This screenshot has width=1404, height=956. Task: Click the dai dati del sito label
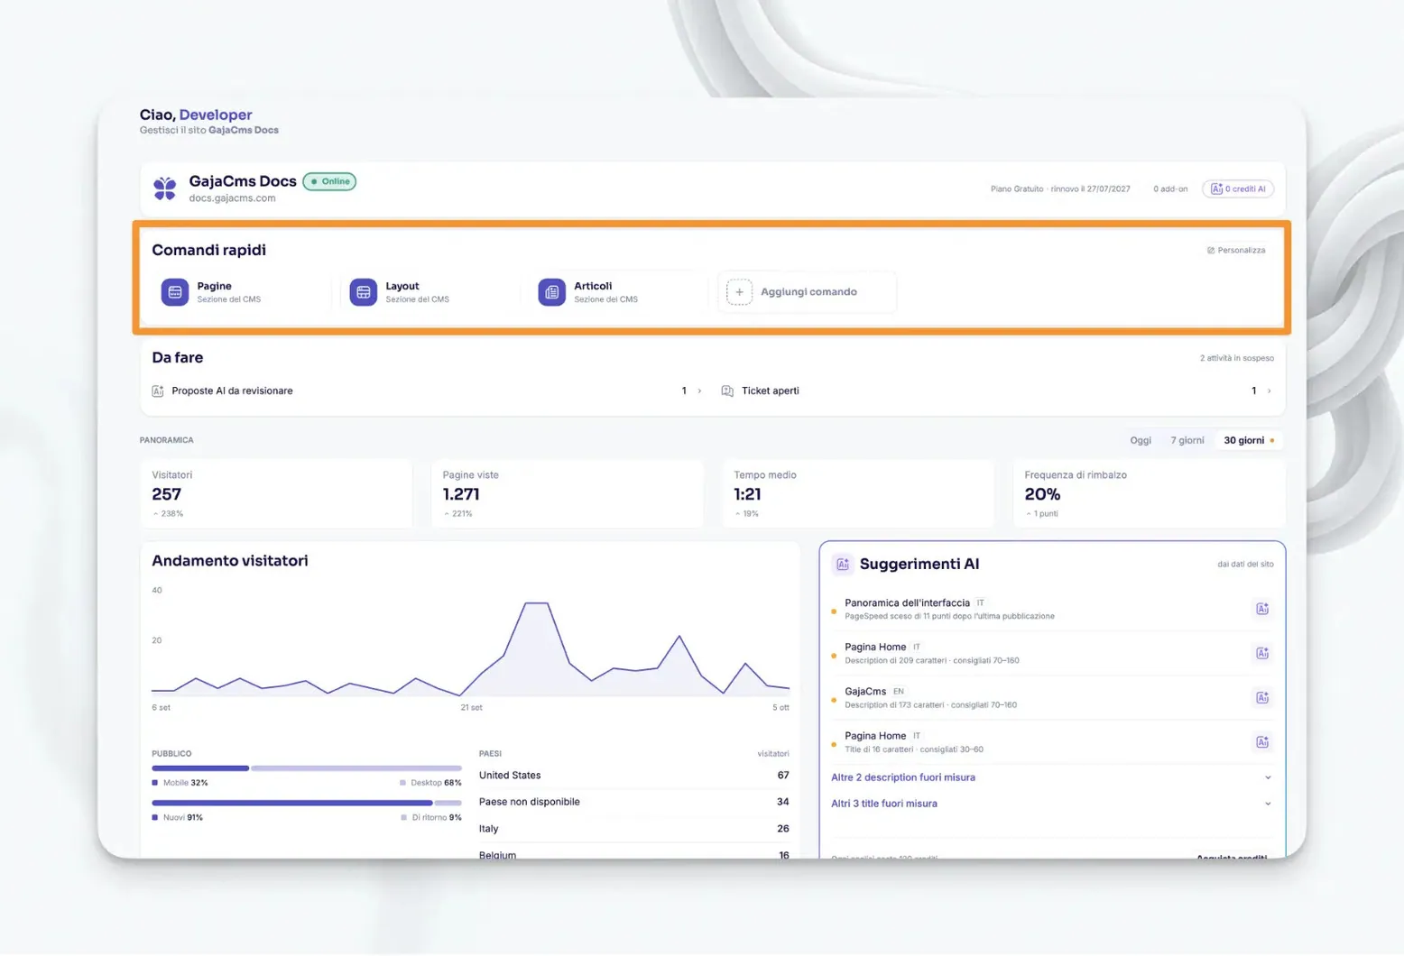tap(1245, 565)
